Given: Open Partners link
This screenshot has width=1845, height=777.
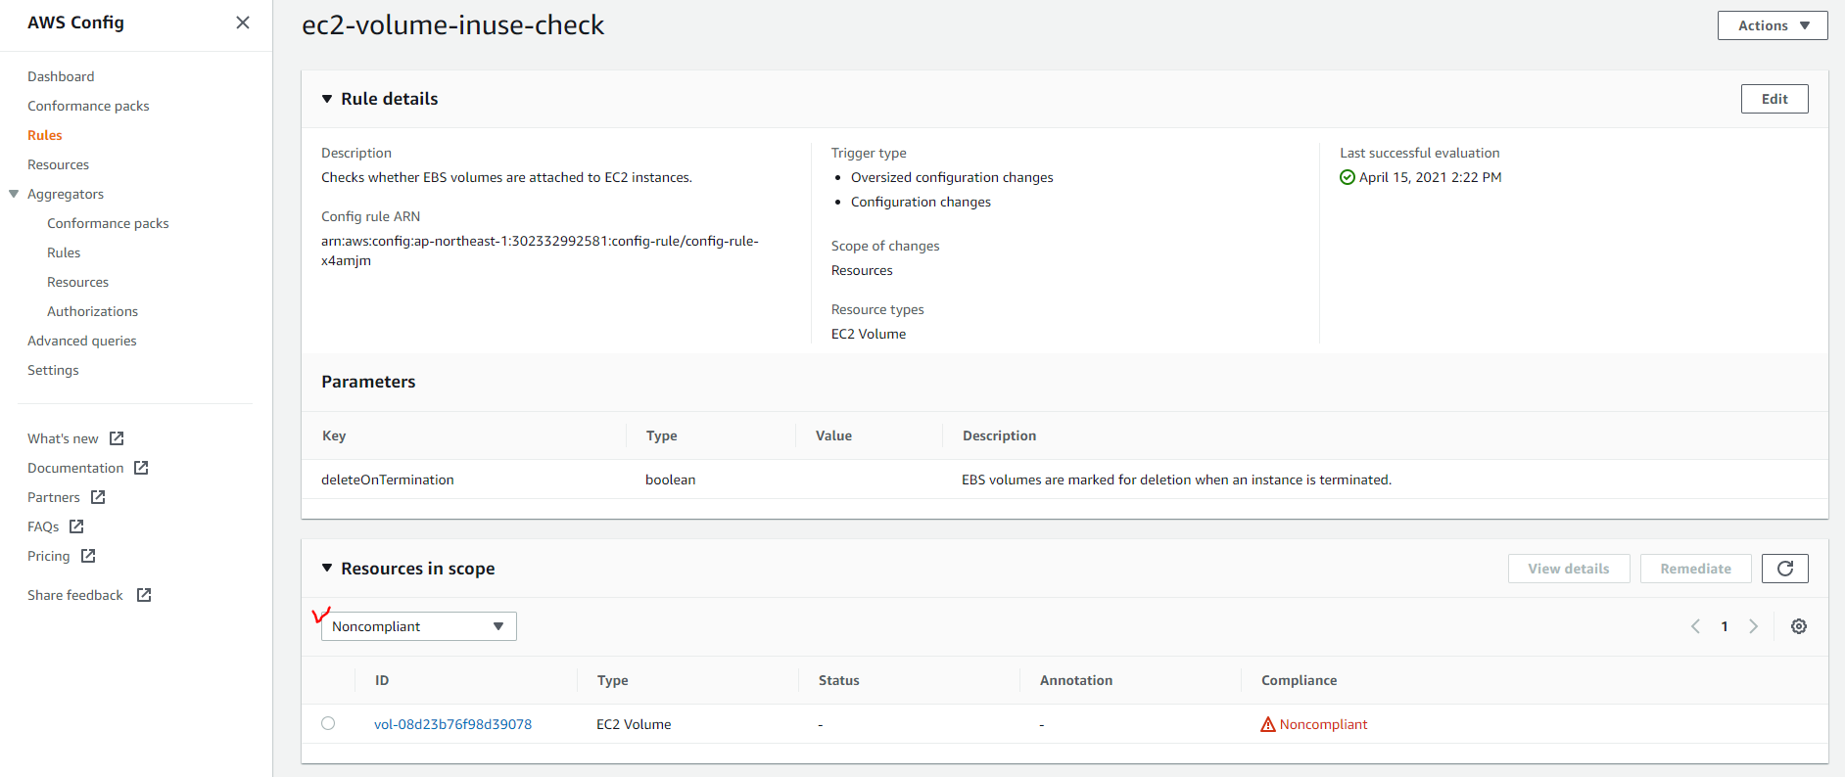Looking at the screenshot, I should point(54,497).
